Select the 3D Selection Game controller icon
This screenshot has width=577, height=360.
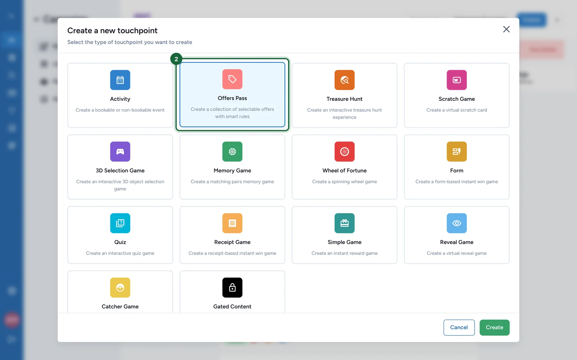[120, 152]
